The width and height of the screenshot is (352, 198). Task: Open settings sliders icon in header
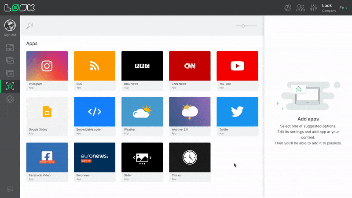[x=314, y=7]
